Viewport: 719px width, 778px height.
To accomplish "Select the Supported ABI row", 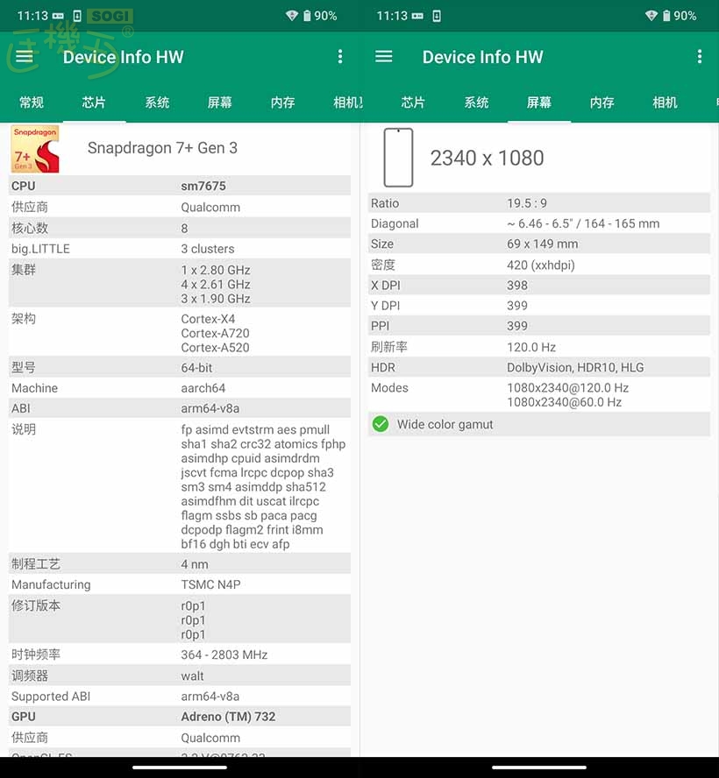I will [x=180, y=697].
